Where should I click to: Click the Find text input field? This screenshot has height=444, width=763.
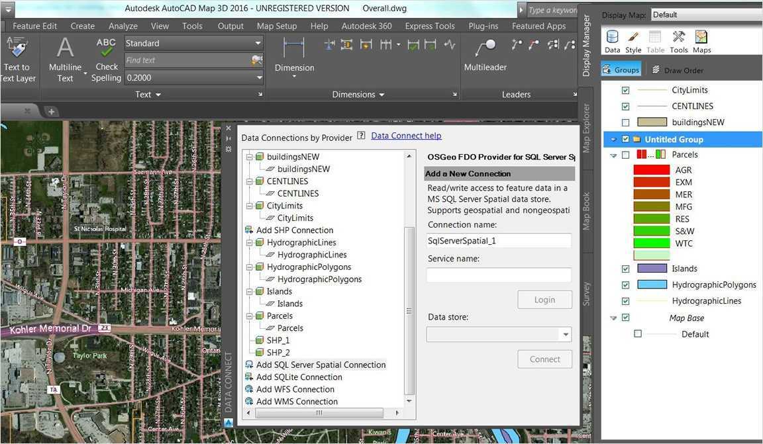point(188,60)
